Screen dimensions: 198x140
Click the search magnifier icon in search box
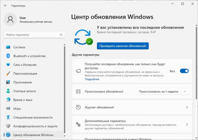tap(61, 35)
